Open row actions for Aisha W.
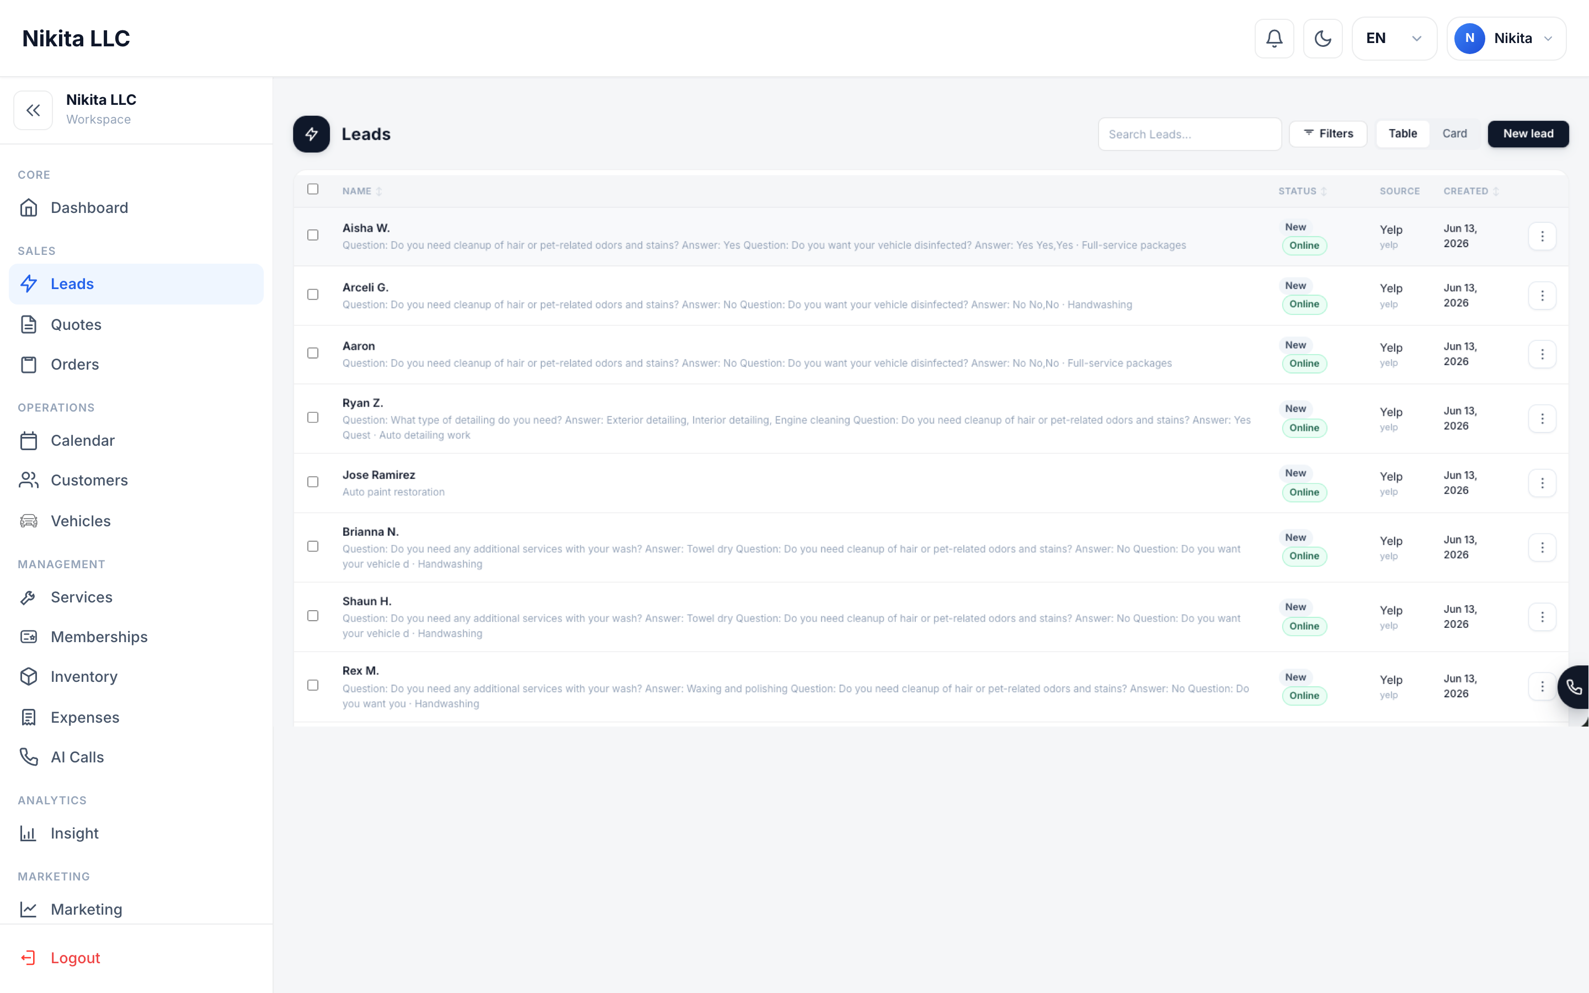The height and width of the screenshot is (993, 1589). 1542,237
